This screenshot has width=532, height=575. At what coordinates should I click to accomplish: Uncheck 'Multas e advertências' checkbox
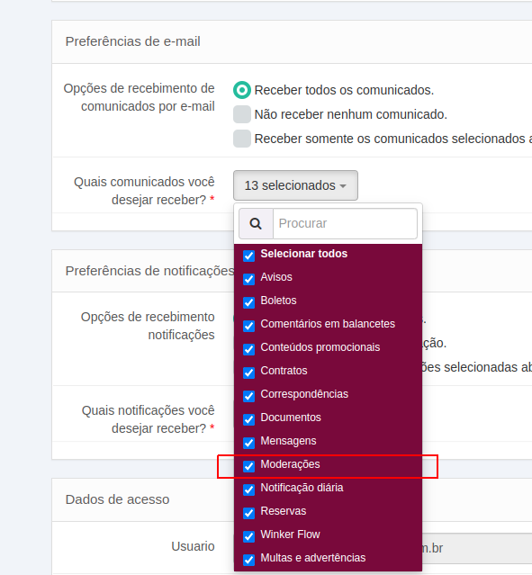click(x=248, y=560)
